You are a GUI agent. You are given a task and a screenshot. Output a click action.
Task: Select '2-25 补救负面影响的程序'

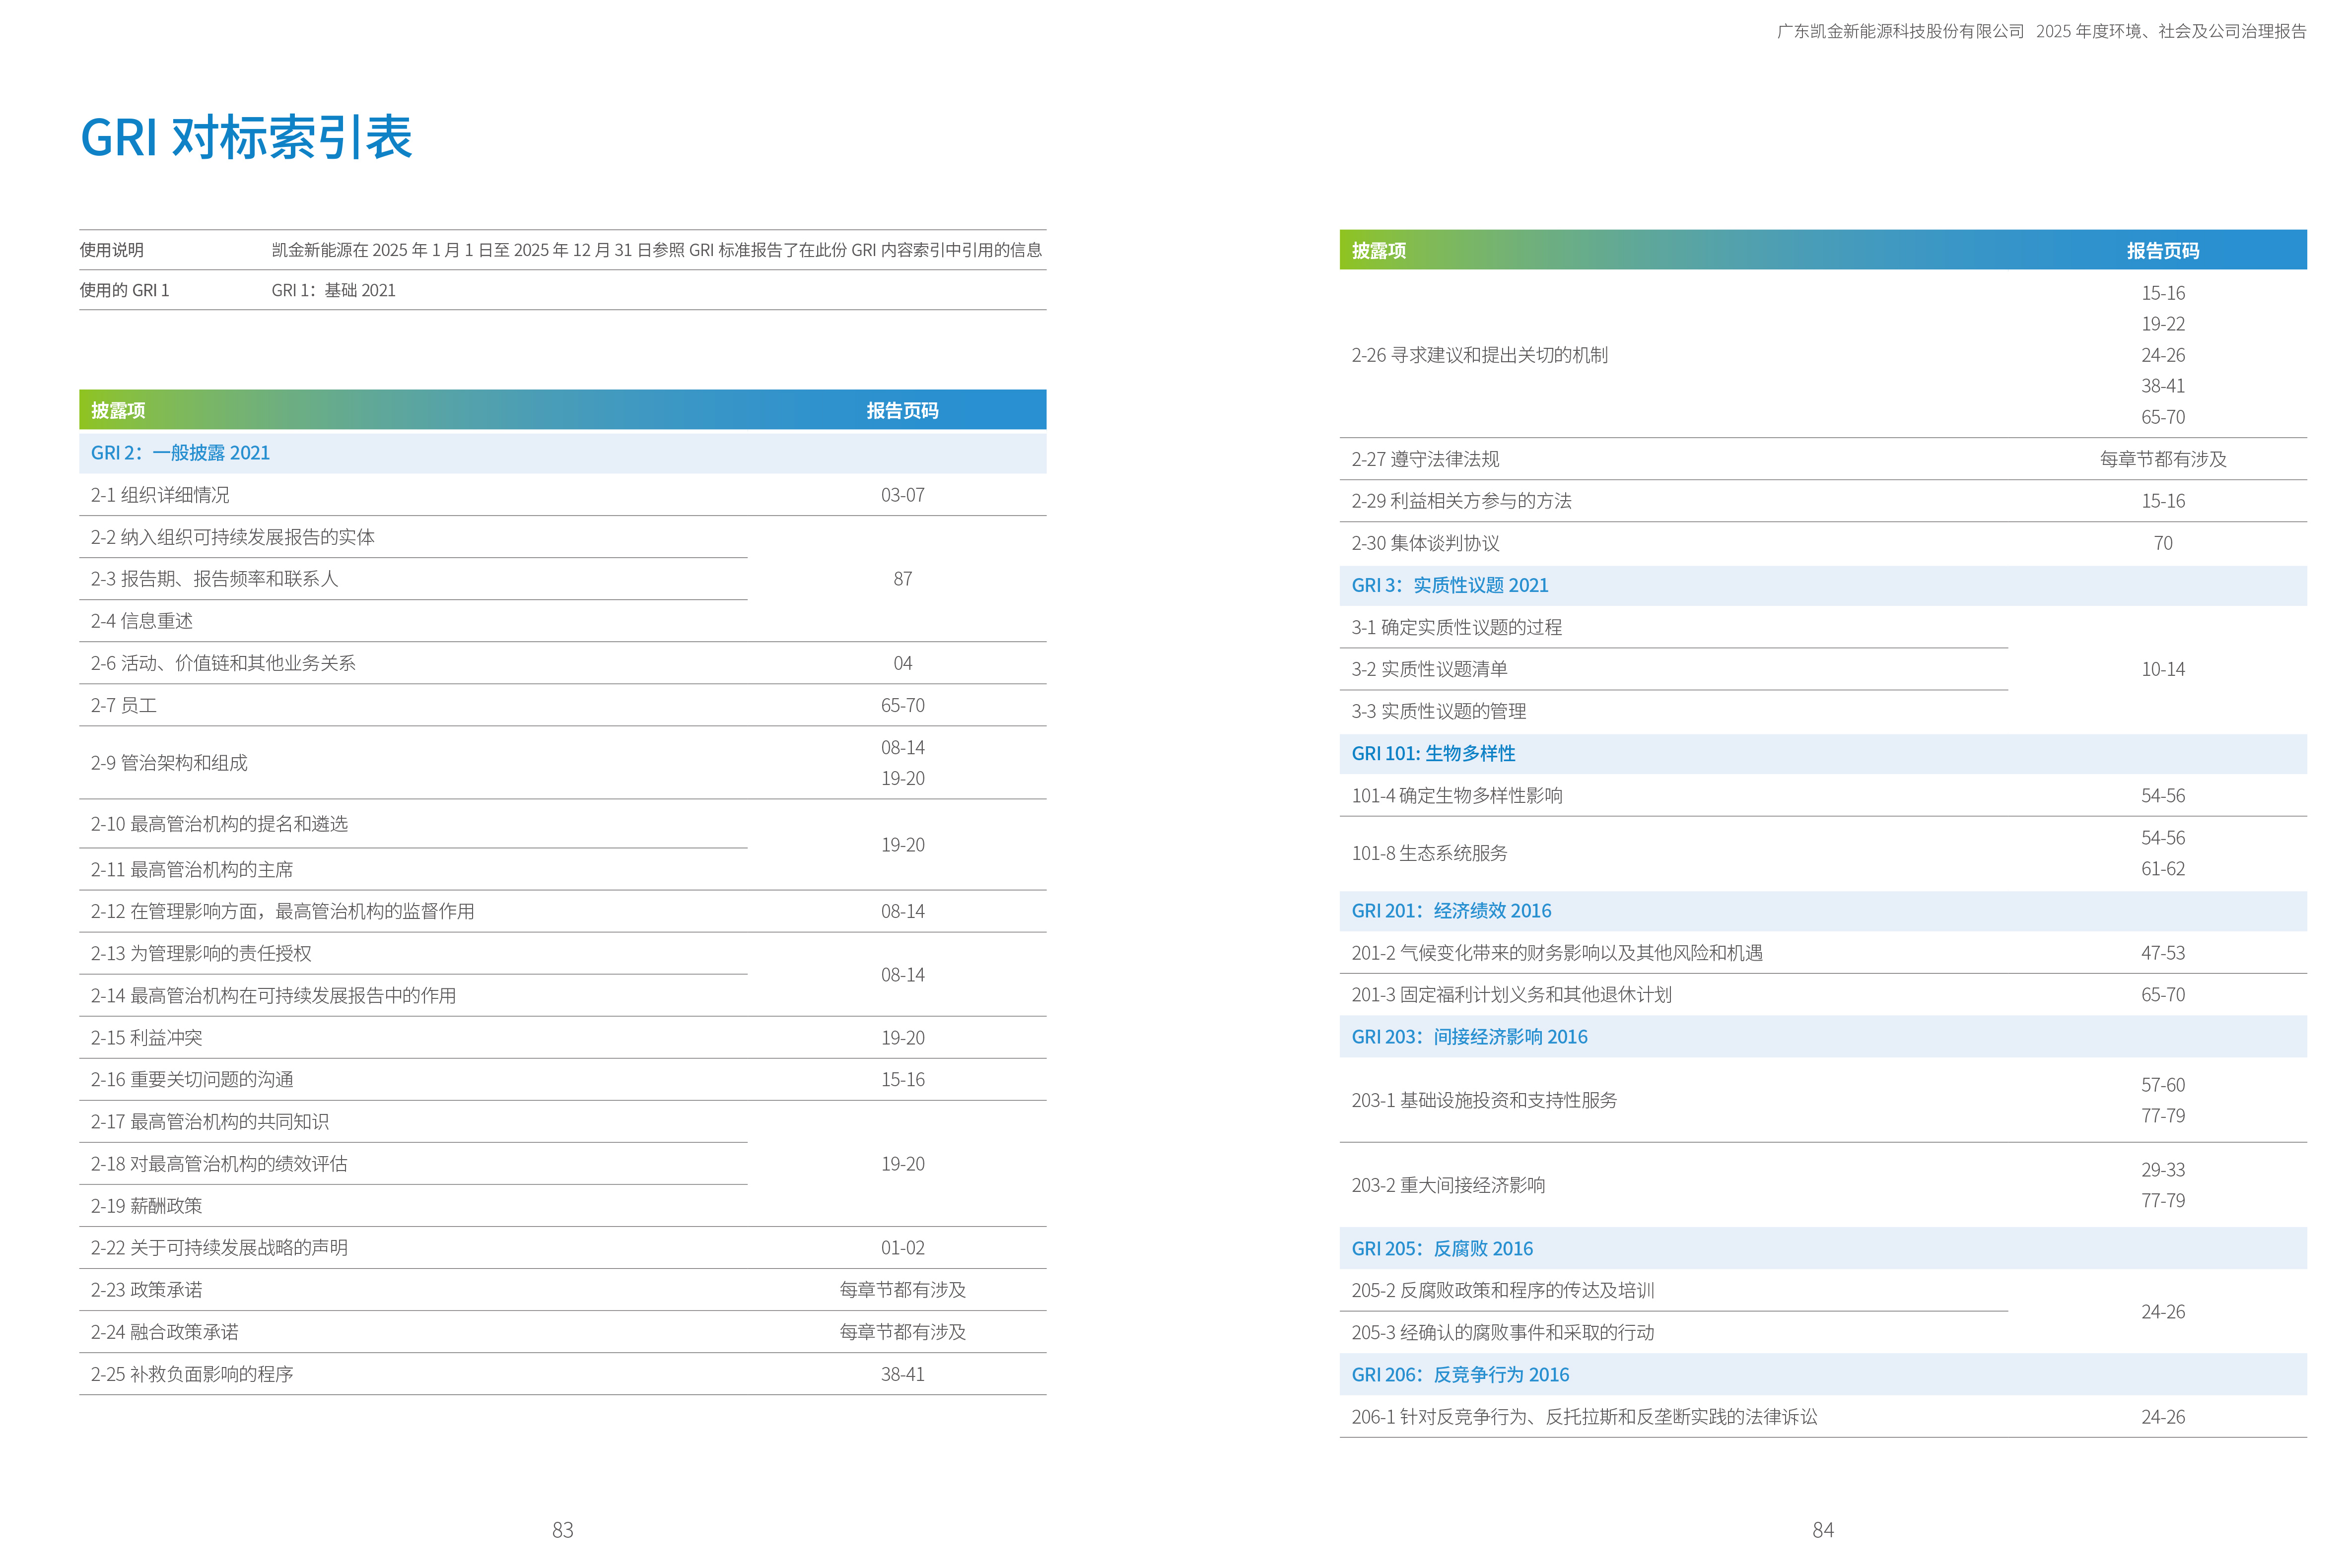[192, 1374]
